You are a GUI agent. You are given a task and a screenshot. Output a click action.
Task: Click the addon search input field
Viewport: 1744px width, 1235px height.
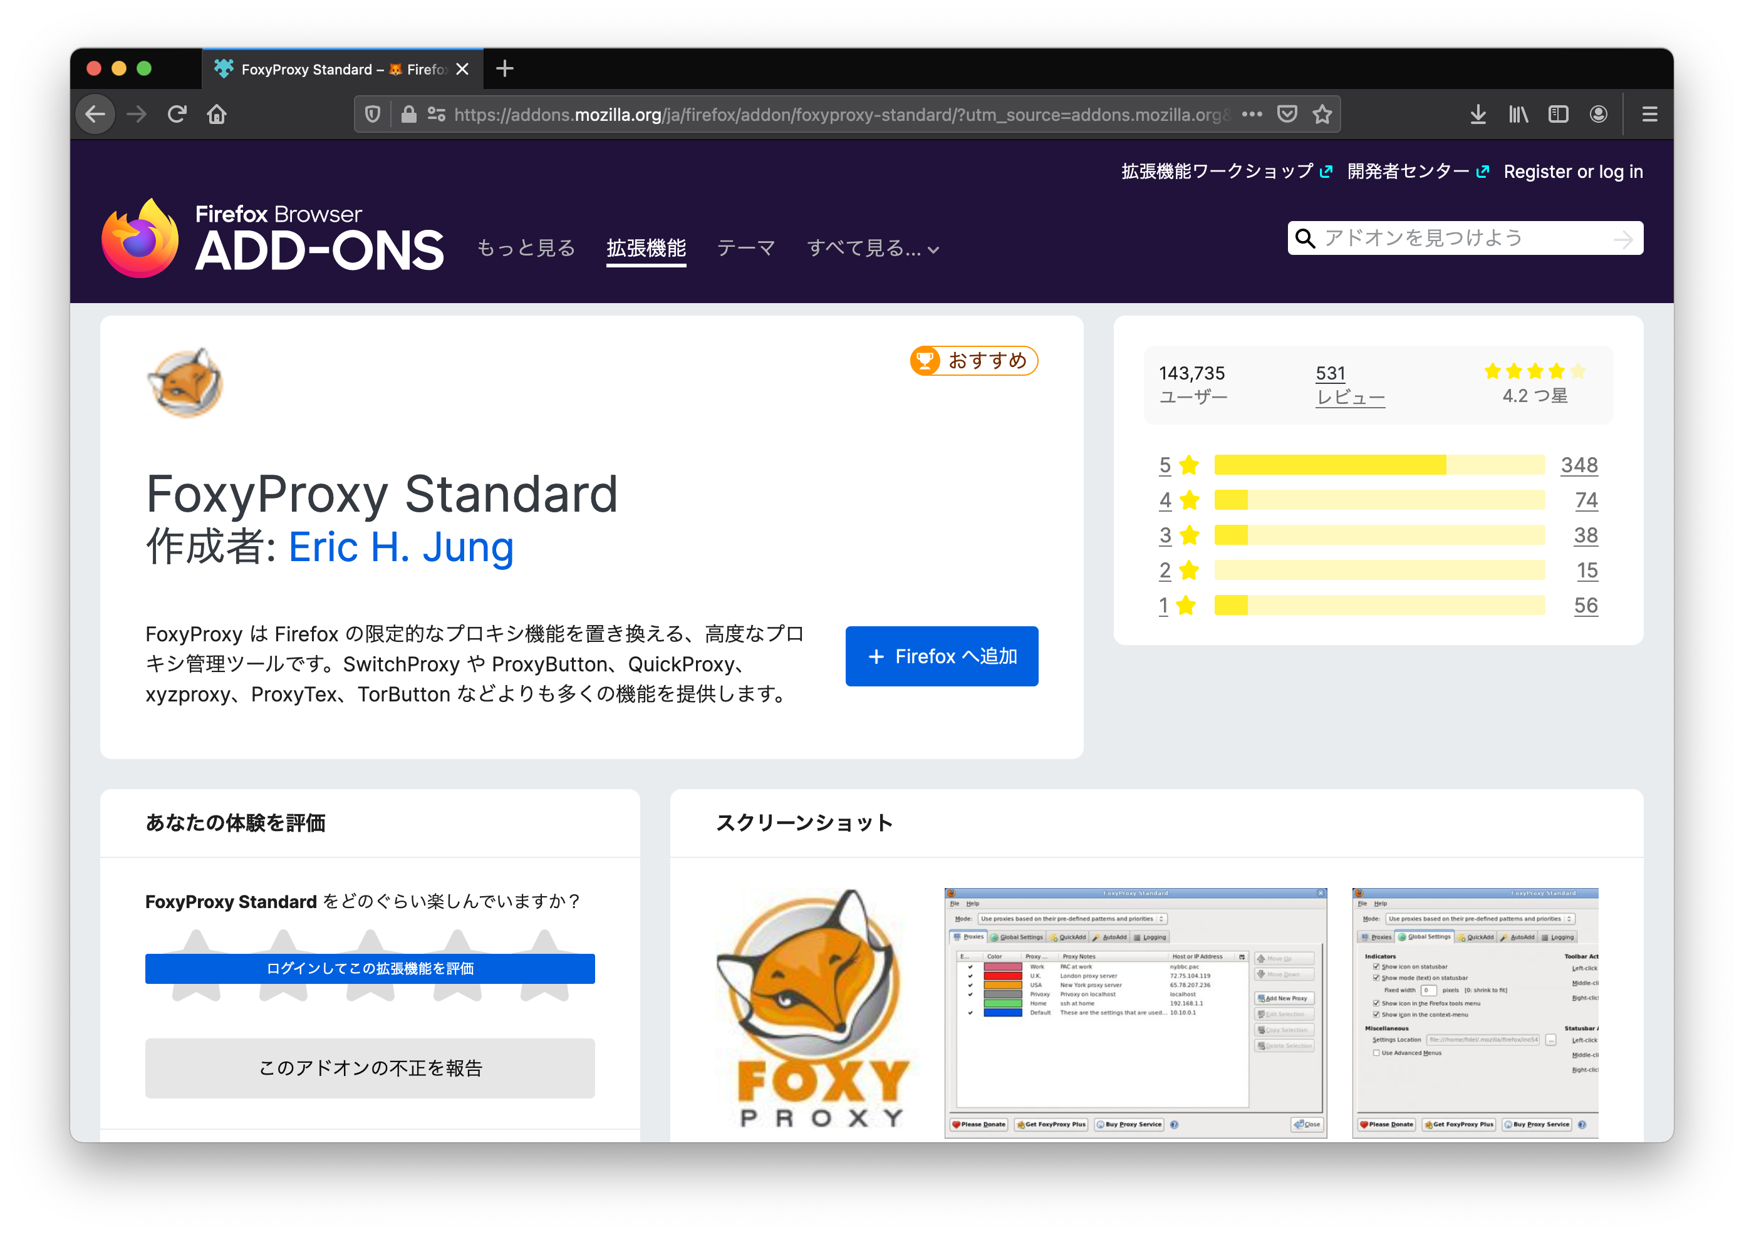click(x=1465, y=239)
